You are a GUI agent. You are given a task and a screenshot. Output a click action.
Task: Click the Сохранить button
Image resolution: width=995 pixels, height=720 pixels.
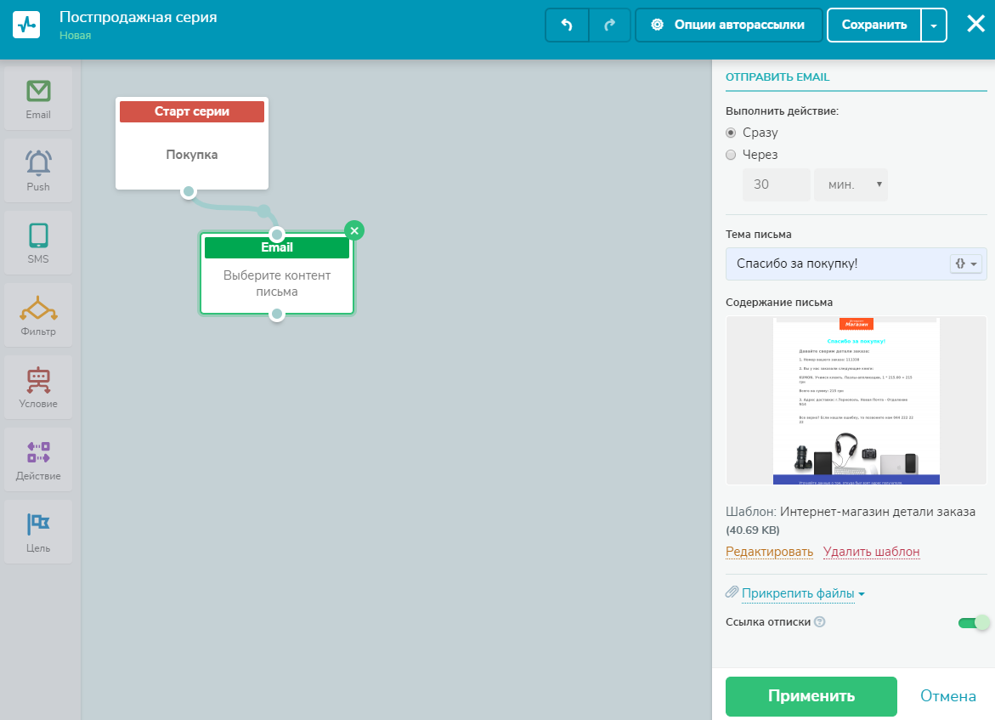tap(873, 26)
